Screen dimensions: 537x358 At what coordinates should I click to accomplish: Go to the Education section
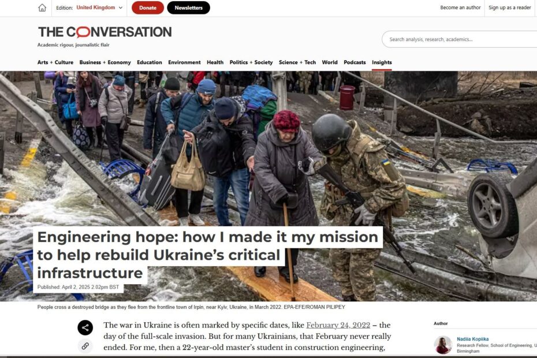pos(150,62)
